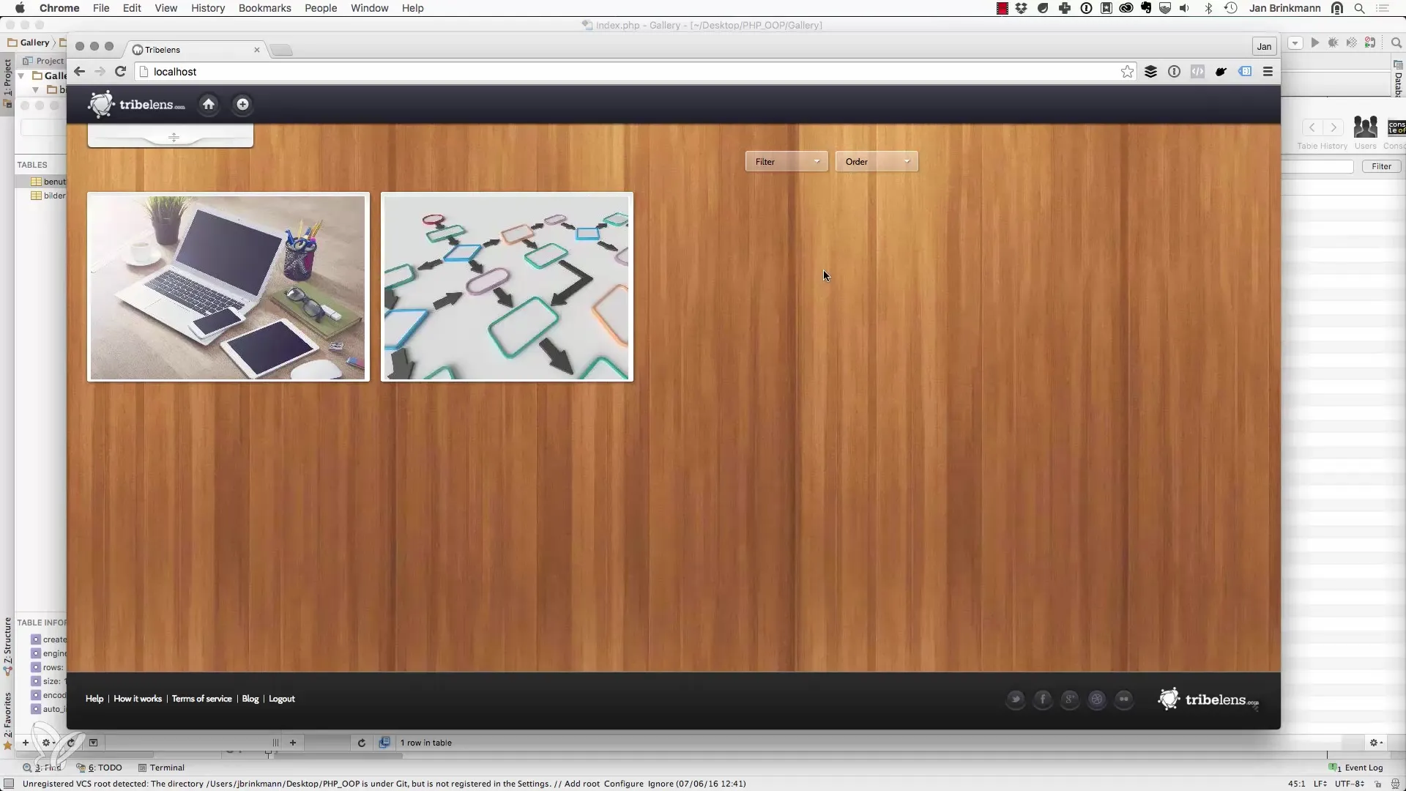1406x791 pixels.
Task: Open the TODO tool tab
Action: [100, 768]
